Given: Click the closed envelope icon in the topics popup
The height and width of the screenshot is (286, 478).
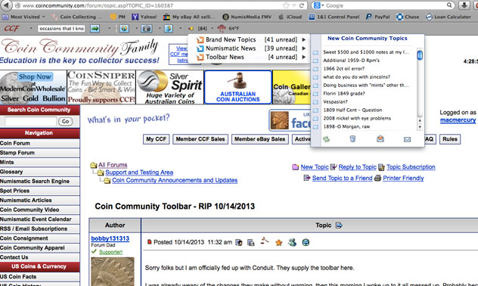Looking at the screenshot, I should [x=407, y=139].
